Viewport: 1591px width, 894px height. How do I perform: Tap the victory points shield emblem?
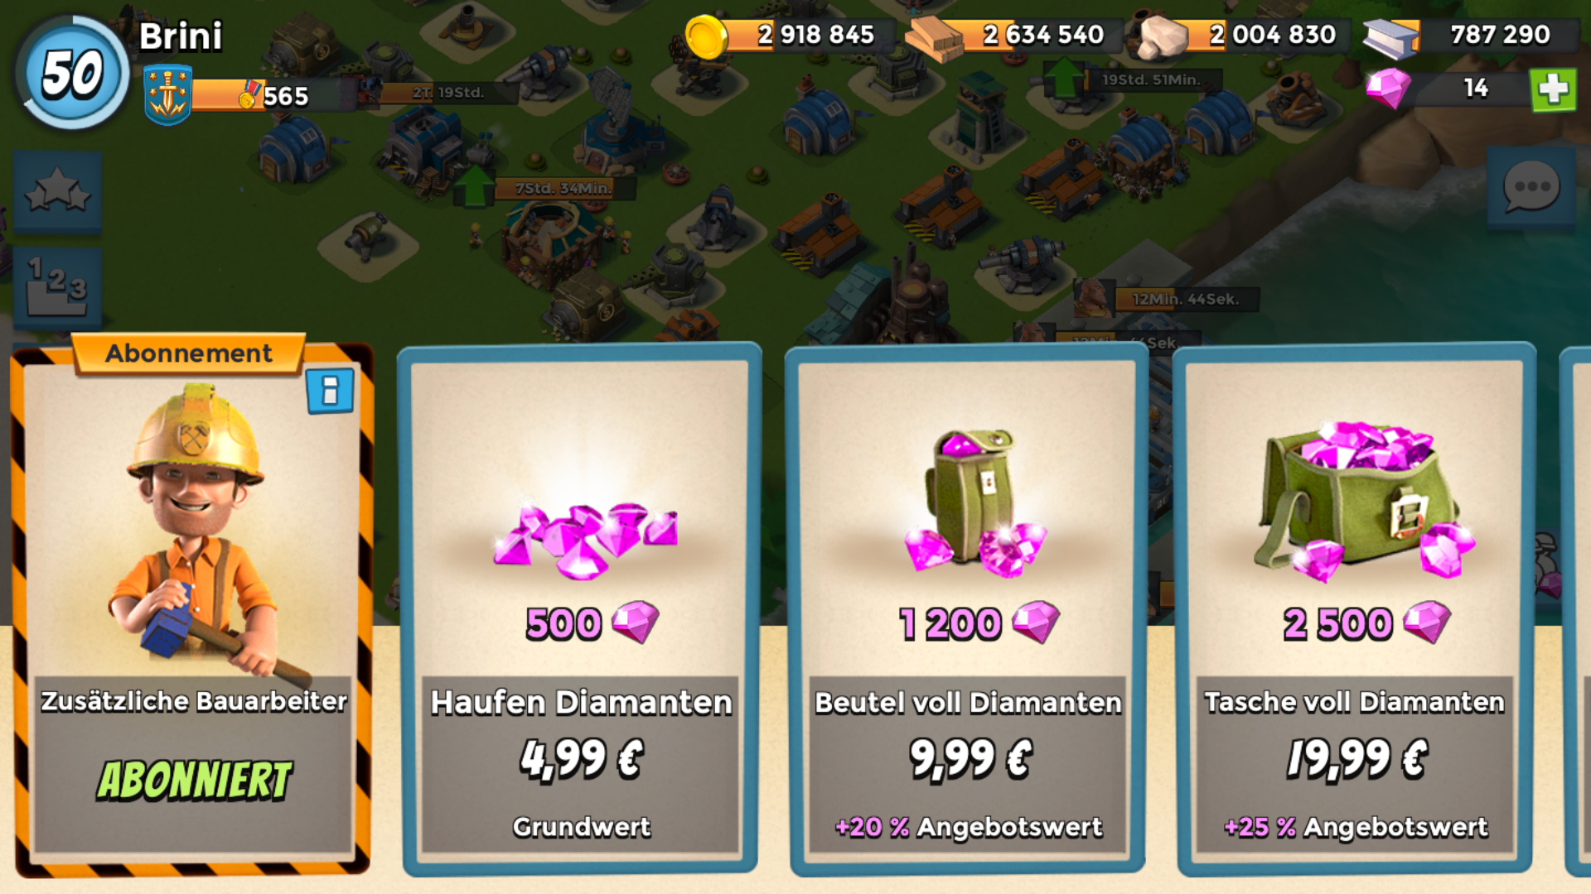click(167, 95)
